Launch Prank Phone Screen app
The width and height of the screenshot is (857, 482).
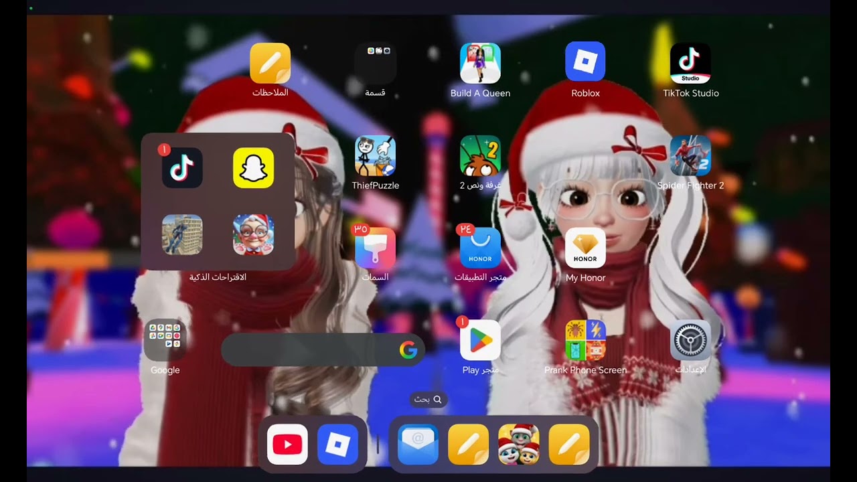[x=585, y=341]
